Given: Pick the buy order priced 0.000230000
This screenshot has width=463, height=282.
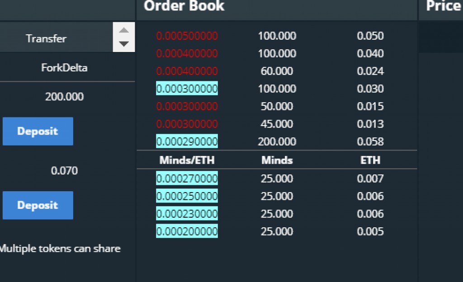Looking at the screenshot, I should [x=187, y=214].
